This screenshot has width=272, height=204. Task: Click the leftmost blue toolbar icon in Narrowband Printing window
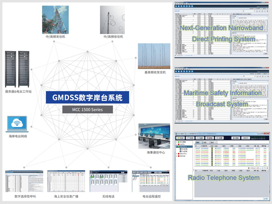point(176,6)
